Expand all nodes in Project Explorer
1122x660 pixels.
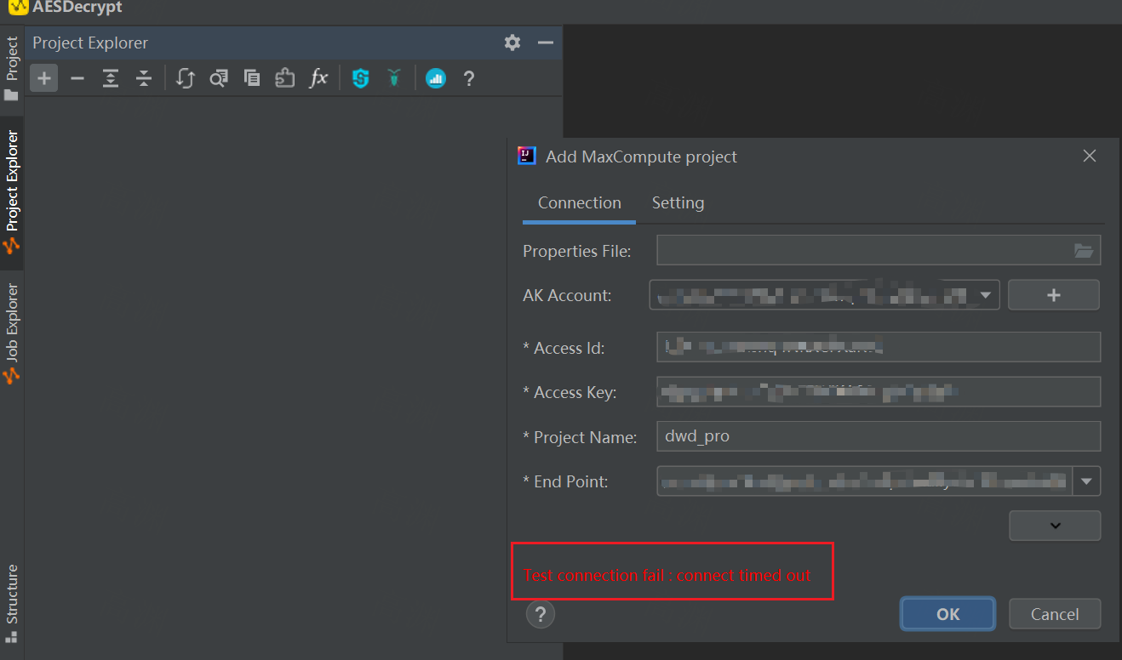pos(111,78)
